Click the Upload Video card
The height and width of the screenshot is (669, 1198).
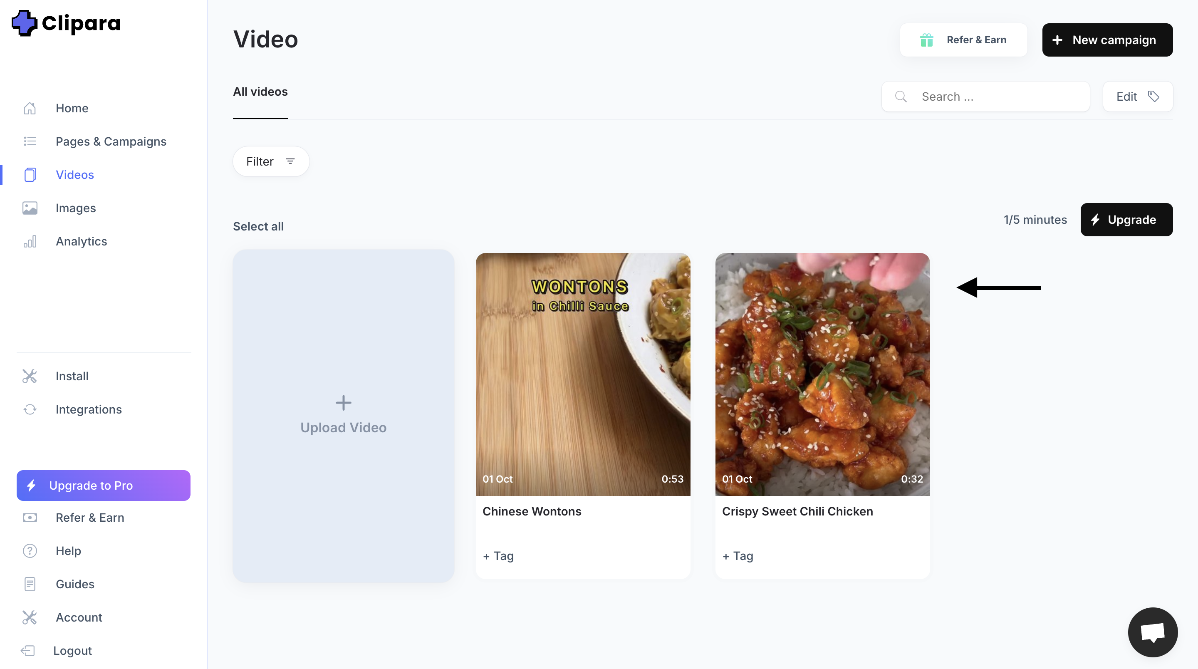pos(343,416)
